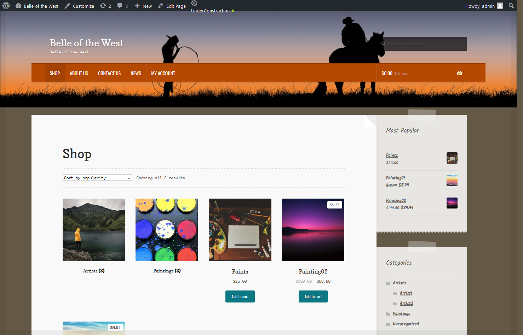The height and width of the screenshot is (335, 523).
Task: Click Painting01 link in Most Popular
Action: [395, 178]
